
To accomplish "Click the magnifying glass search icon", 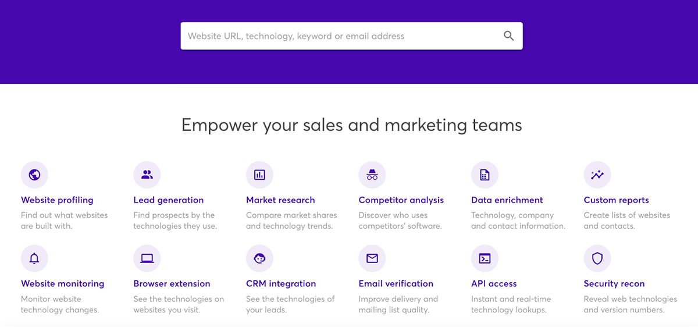I will (x=508, y=36).
